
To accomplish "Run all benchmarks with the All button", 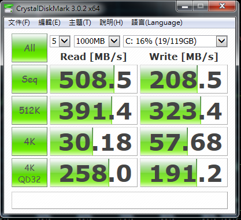I will click(x=29, y=48).
